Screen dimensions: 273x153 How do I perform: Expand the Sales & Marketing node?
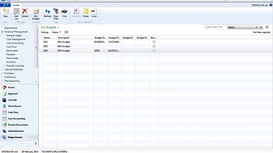(2, 70)
